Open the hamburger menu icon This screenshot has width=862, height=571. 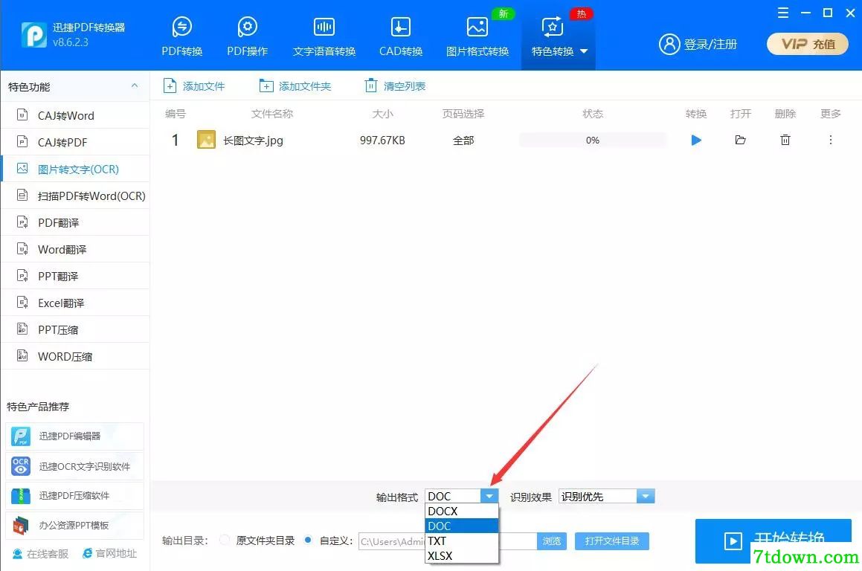click(783, 13)
